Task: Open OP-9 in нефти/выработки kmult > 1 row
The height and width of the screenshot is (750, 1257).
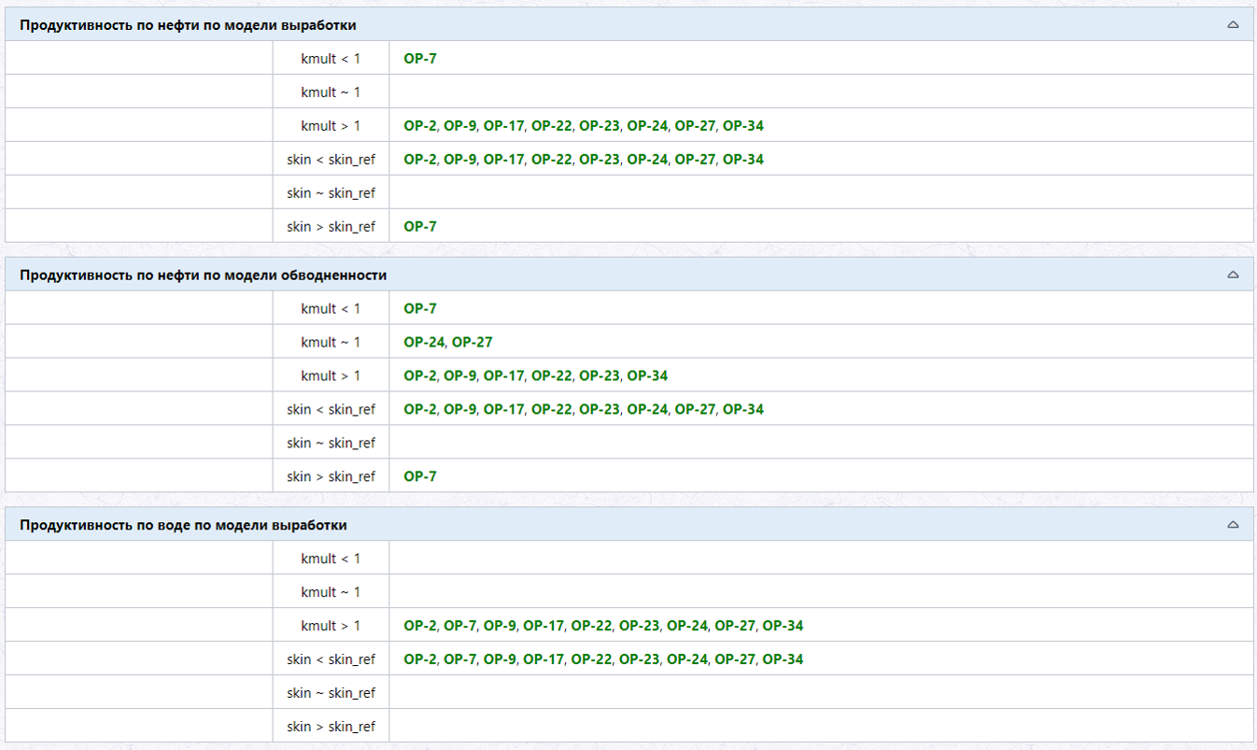Action: point(460,125)
